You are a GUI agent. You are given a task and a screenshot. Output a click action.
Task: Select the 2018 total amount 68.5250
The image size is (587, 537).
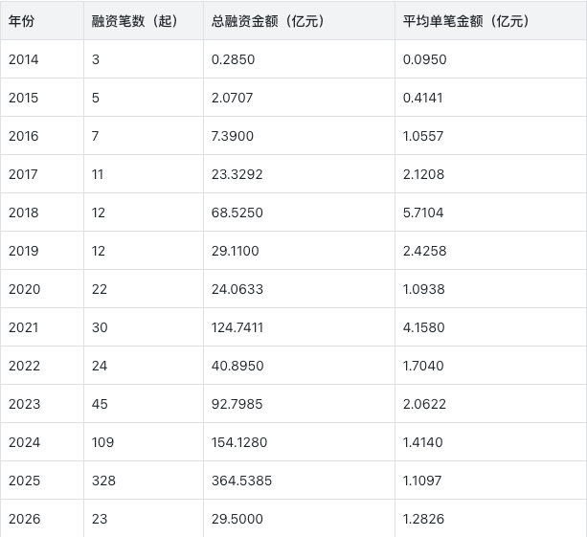237,213
